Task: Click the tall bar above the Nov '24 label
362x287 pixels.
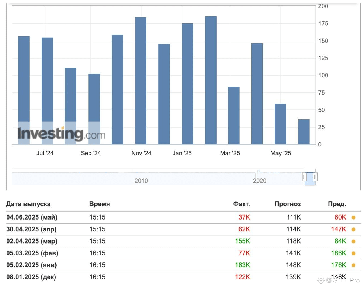Action: tap(141, 81)
